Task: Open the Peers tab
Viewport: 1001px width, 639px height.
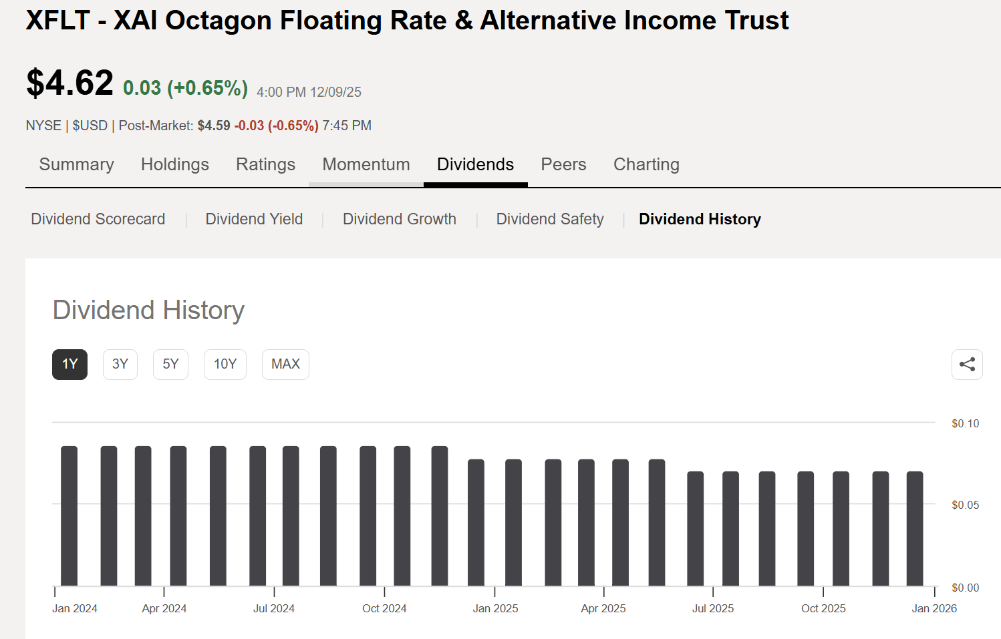Action: (x=563, y=164)
